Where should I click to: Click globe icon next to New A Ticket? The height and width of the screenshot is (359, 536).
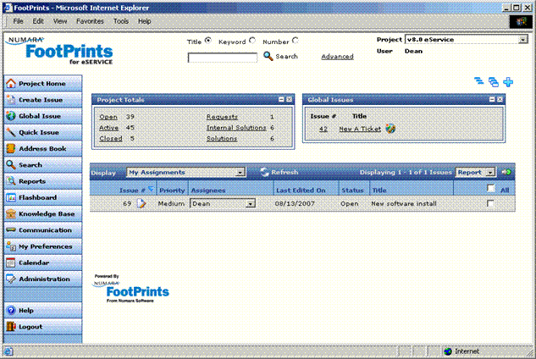coord(390,129)
